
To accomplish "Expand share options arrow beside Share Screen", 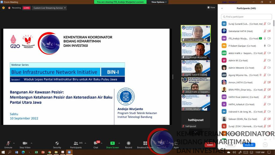I will (119, 143).
